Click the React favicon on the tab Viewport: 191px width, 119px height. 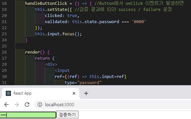click(x=8, y=93)
